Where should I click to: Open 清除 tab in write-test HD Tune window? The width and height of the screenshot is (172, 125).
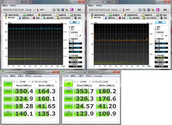click(164, 18)
